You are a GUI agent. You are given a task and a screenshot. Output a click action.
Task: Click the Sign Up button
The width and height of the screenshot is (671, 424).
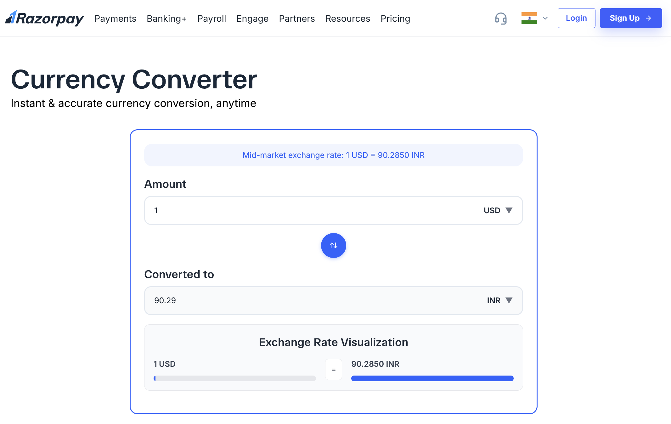click(x=630, y=18)
